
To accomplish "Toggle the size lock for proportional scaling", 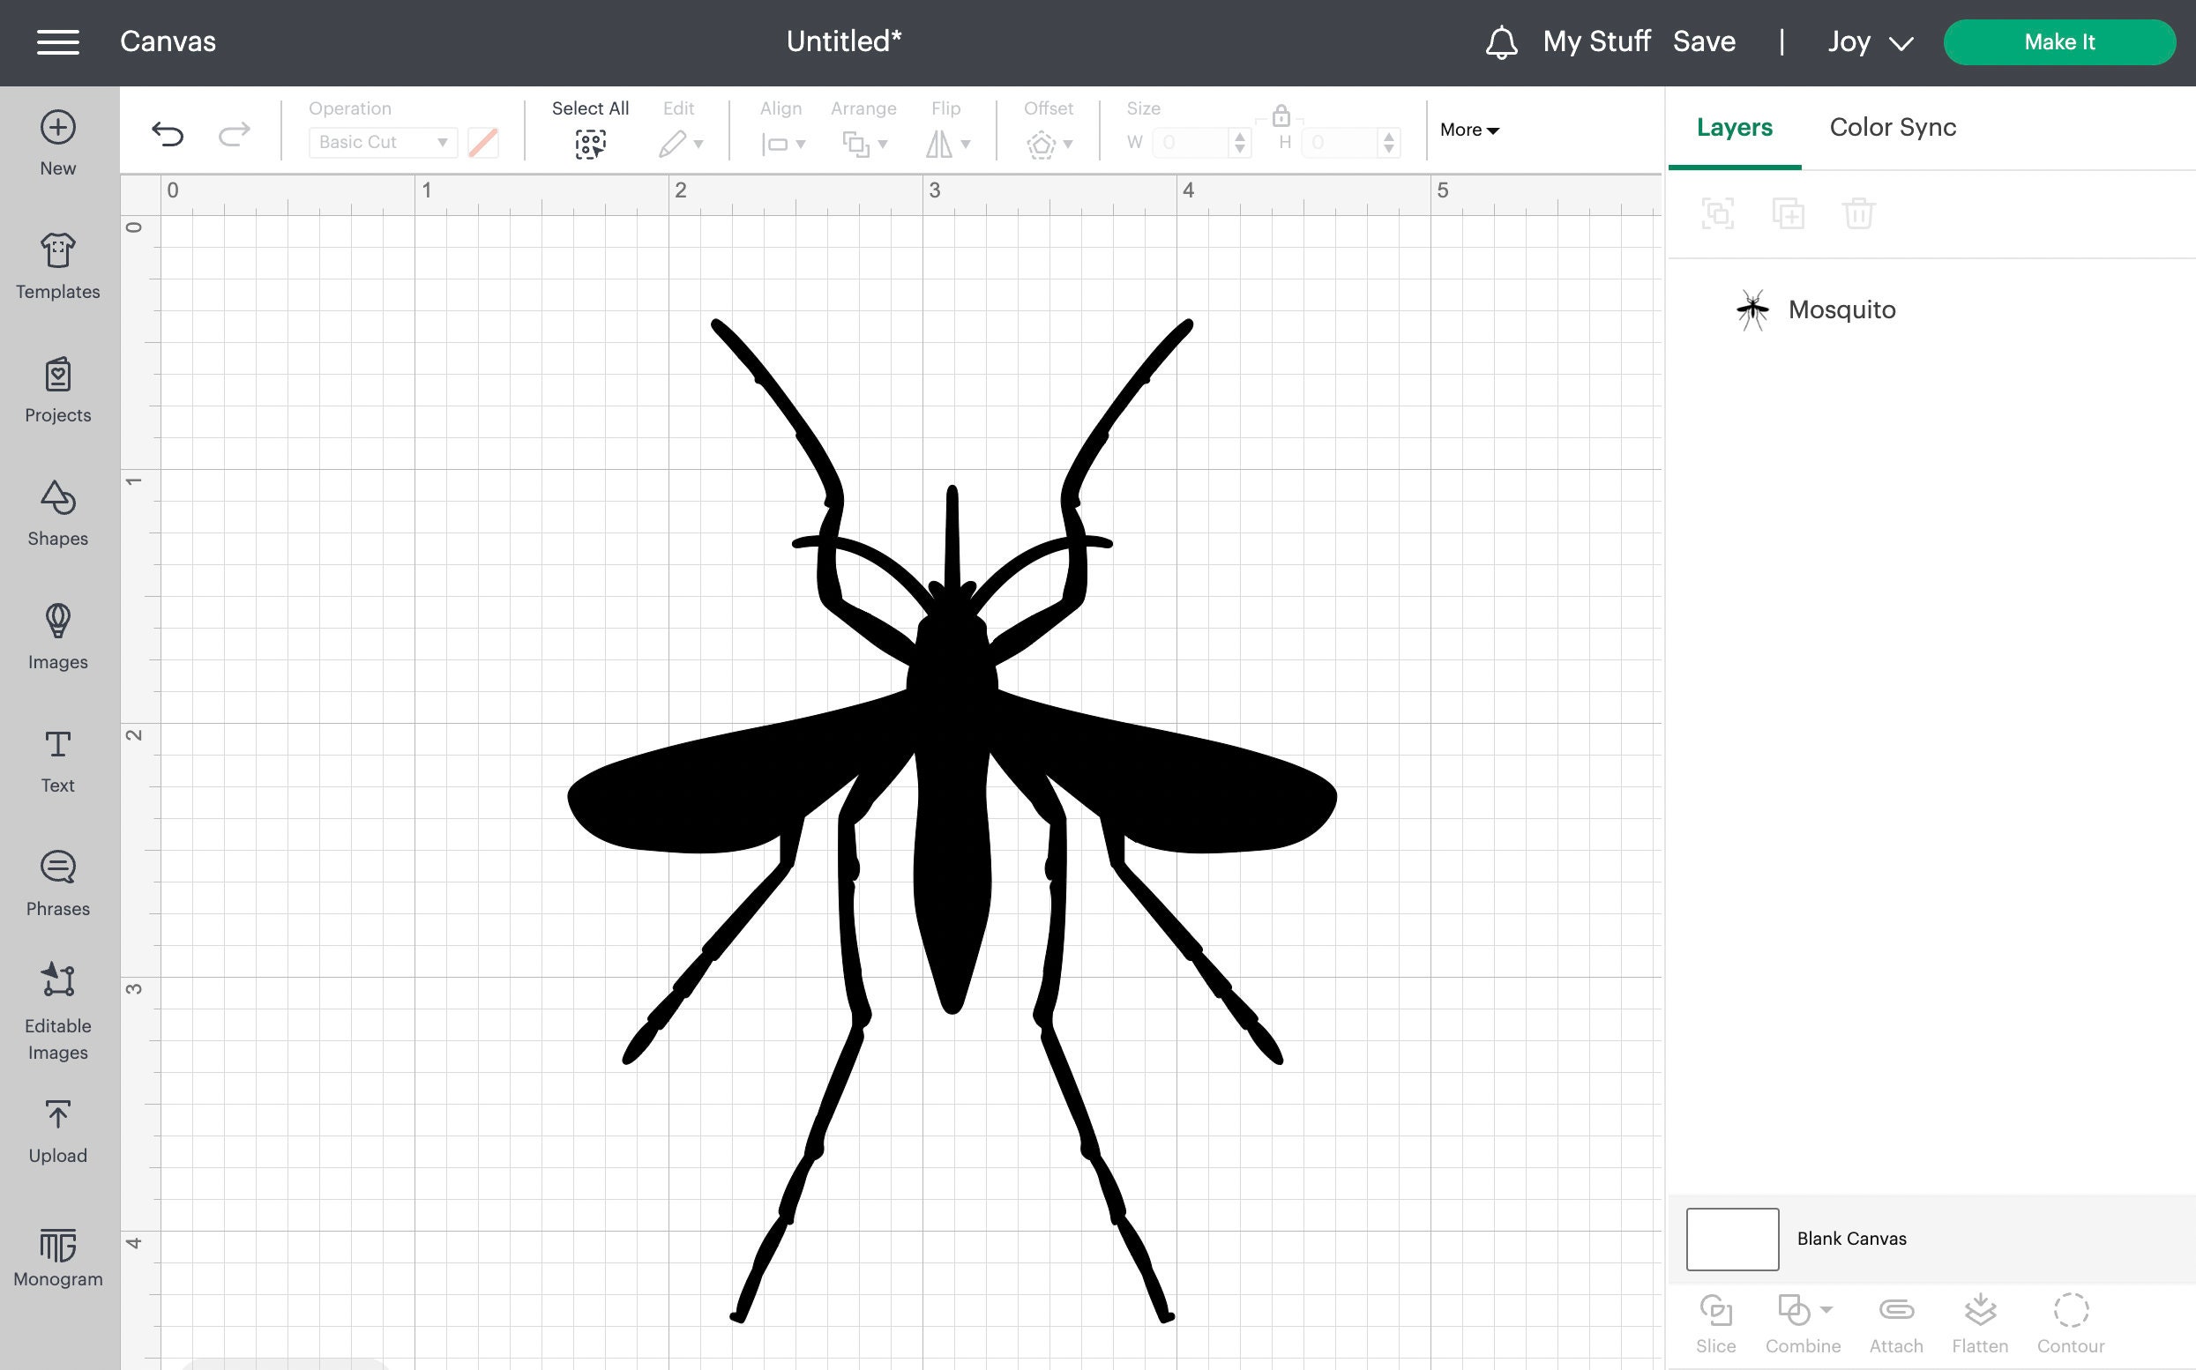I will tap(1281, 118).
